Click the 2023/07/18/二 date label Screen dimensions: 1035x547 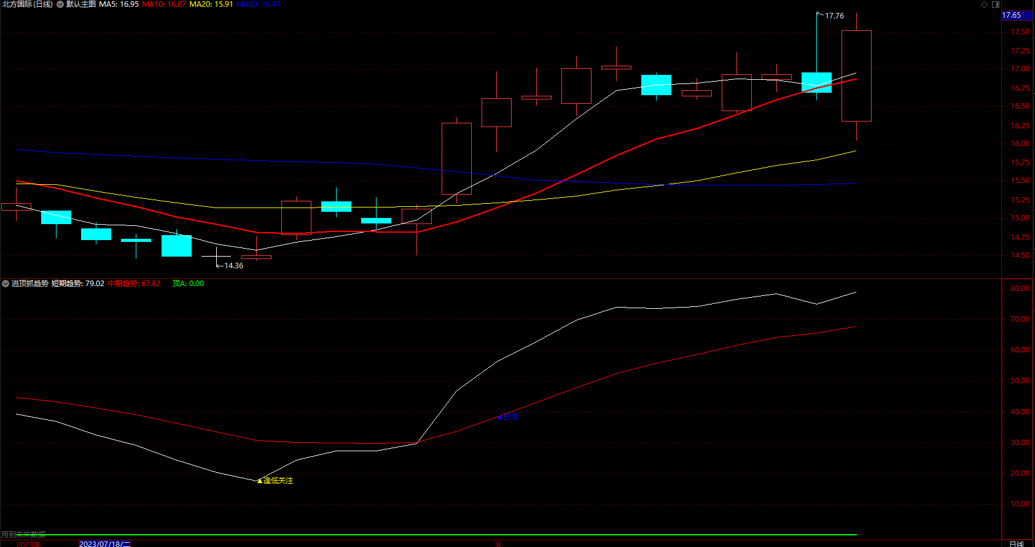point(104,544)
